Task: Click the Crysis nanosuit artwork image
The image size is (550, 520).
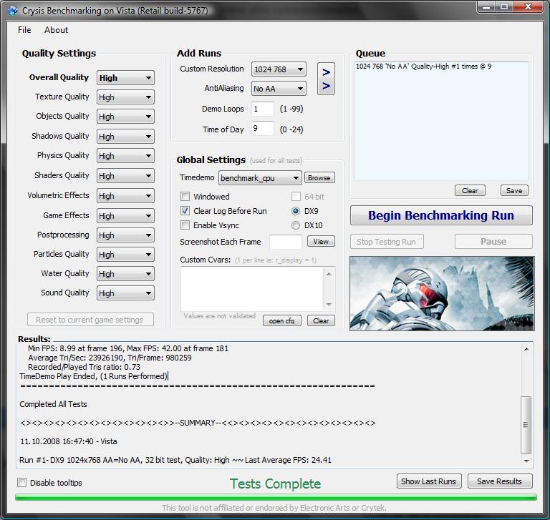Action: [442, 293]
